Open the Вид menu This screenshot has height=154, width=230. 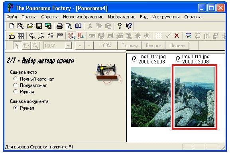tap(144, 17)
